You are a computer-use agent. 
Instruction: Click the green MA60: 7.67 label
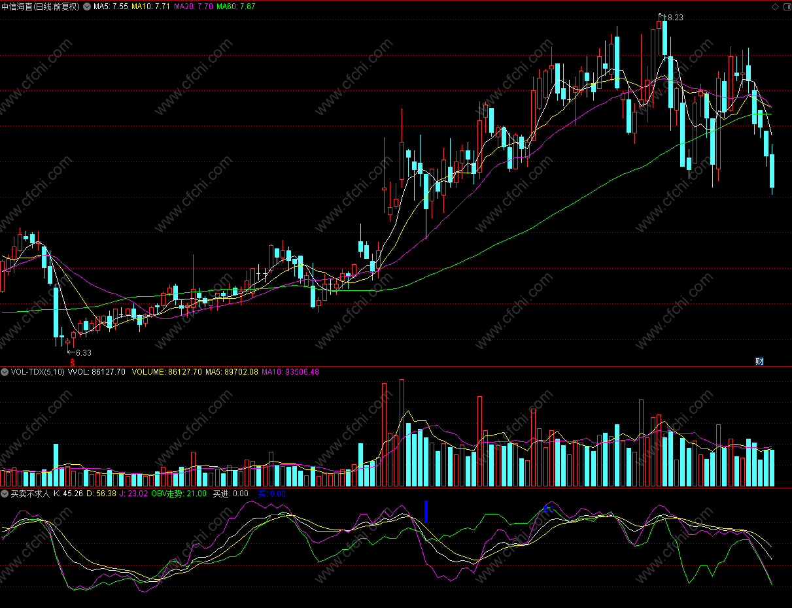(x=236, y=7)
